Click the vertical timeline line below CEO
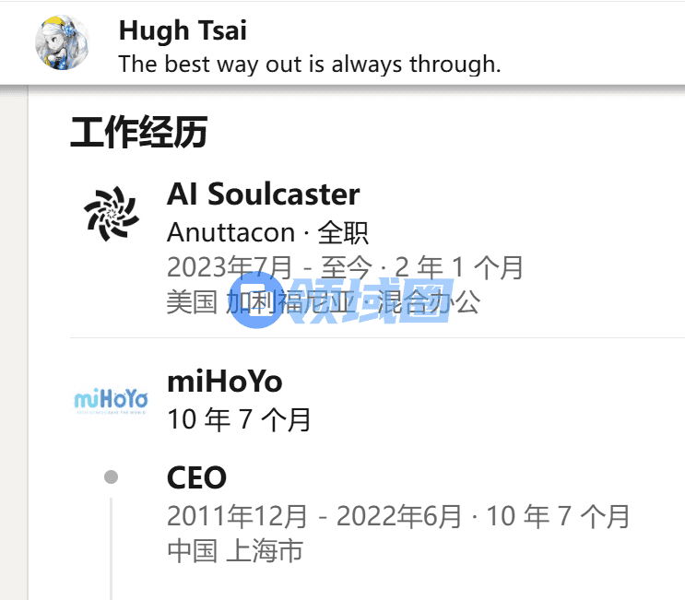685x600 pixels. pos(112,548)
